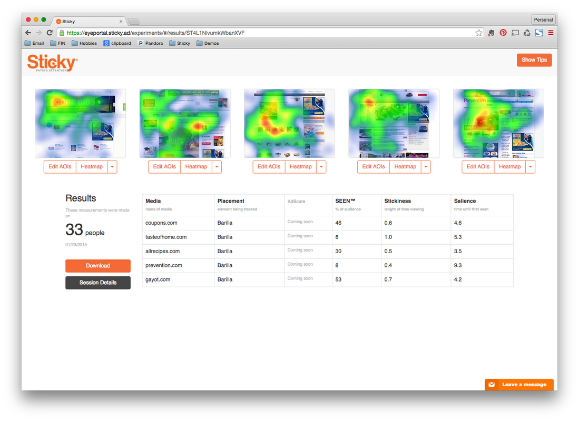Open Session Details
Screen dimensions: 579x421
click(98, 283)
